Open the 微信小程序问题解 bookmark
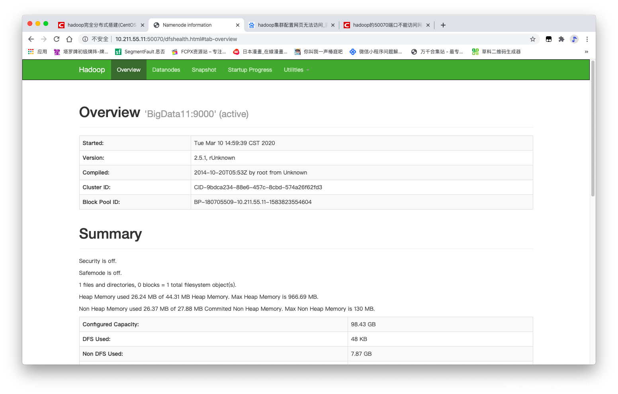The height and width of the screenshot is (394, 618). click(376, 52)
